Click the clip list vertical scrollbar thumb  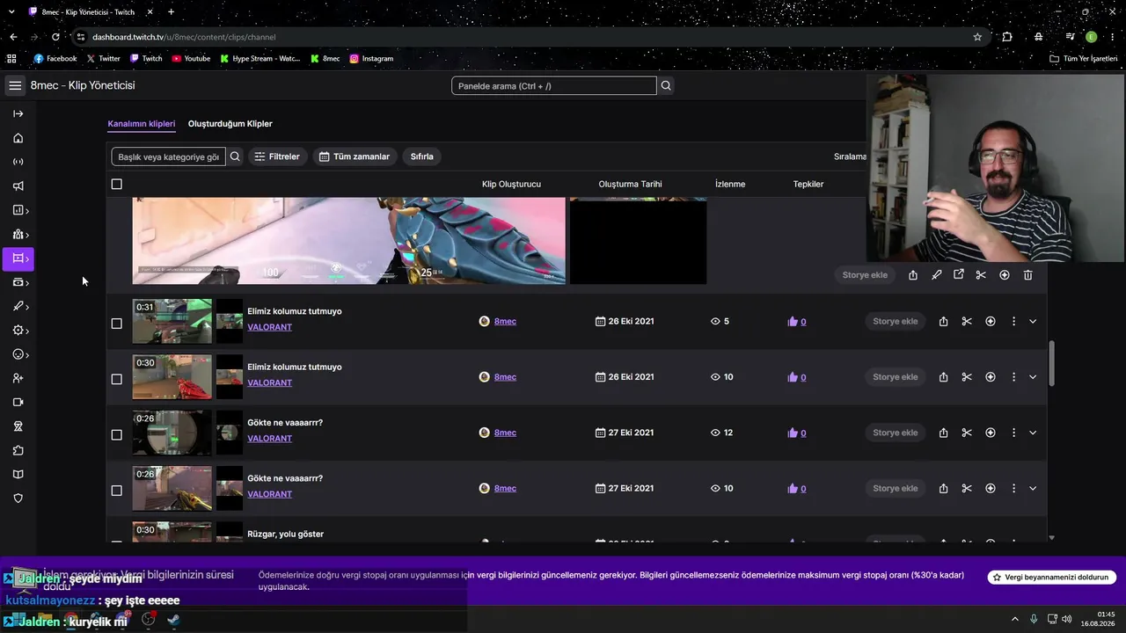click(x=1051, y=362)
